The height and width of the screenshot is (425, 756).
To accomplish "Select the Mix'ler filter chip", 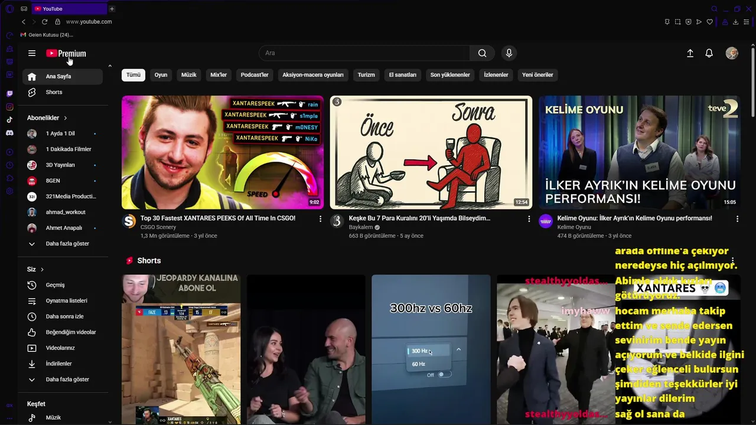I will (x=219, y=75).
